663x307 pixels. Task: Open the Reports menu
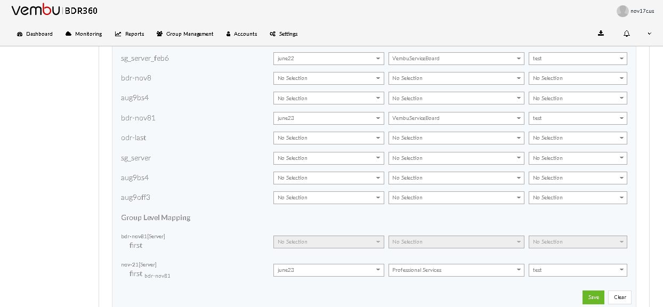click(x=130, y=34)
